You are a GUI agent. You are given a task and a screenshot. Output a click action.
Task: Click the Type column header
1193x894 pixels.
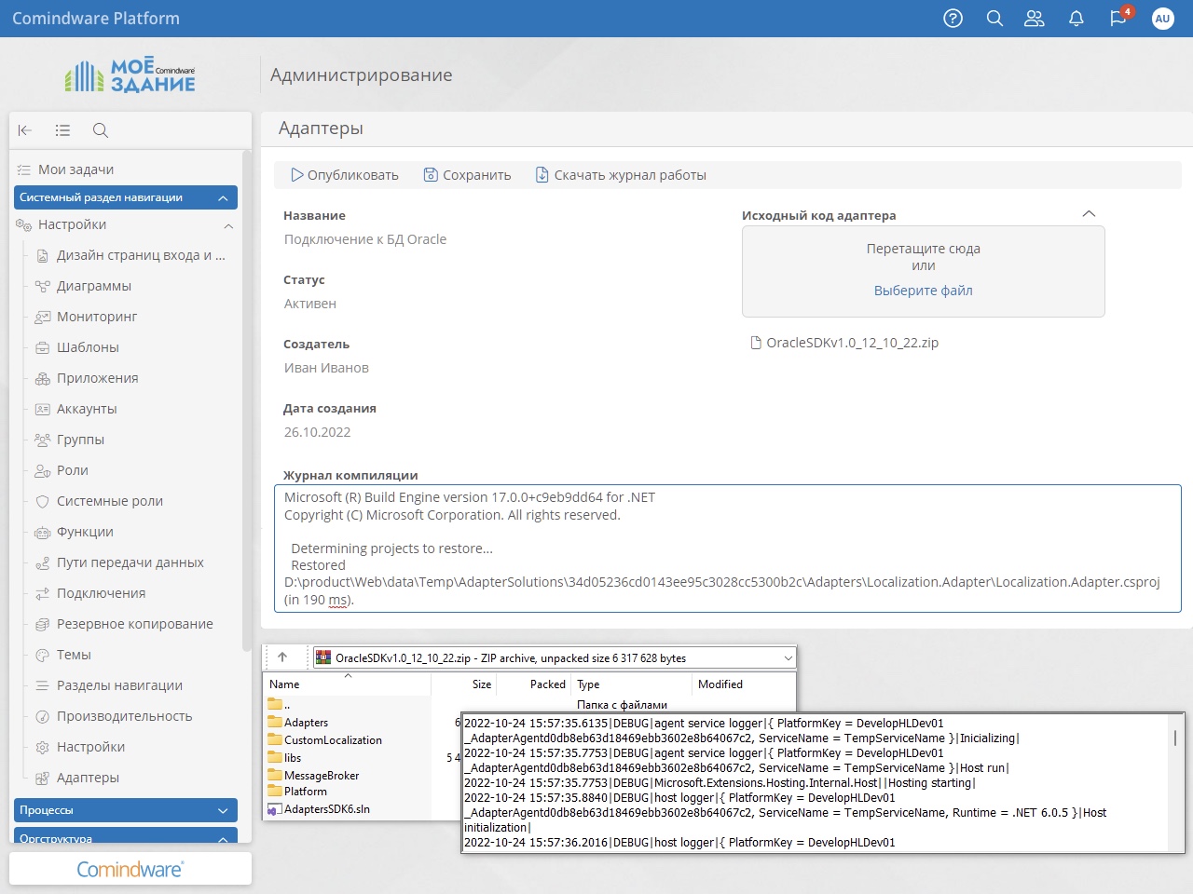(588, 684)
